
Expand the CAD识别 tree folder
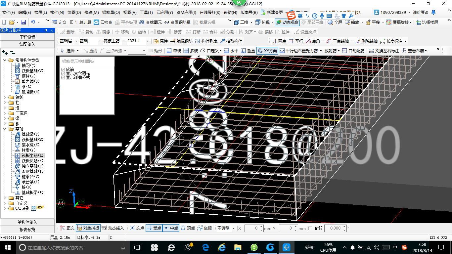click(5, 208)
